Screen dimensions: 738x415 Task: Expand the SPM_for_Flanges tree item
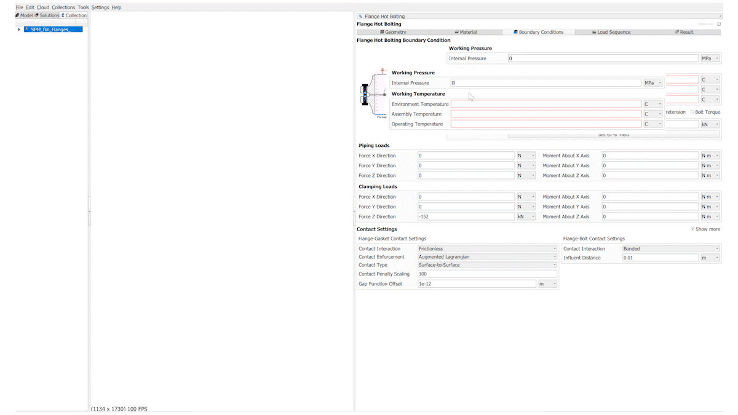point(19,30)
